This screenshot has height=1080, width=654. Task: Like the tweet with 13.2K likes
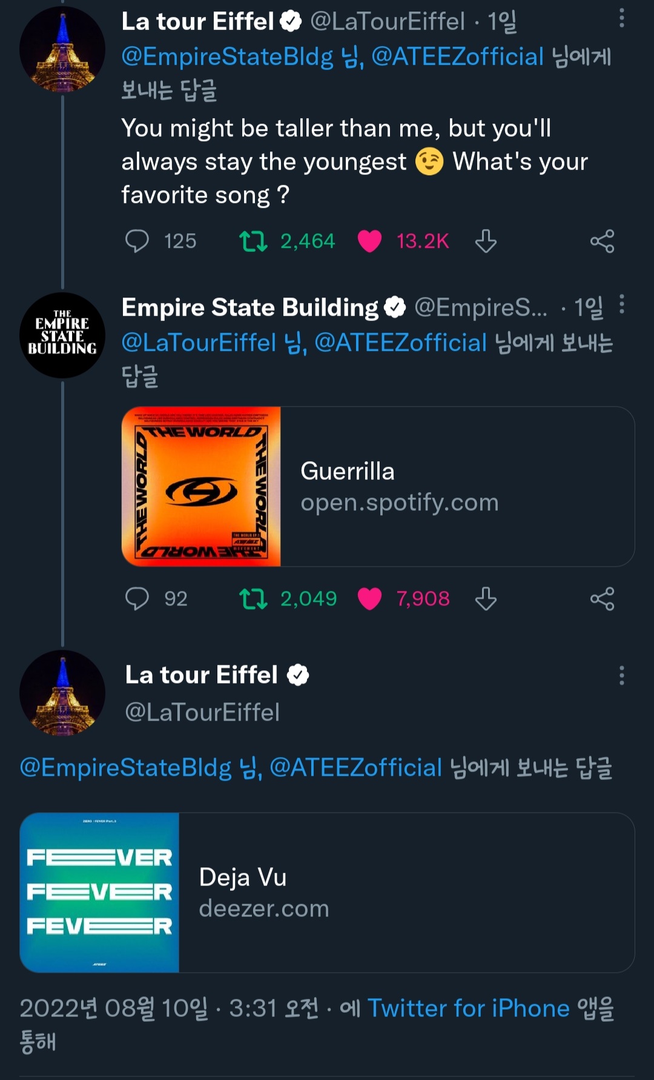[x=369, y=241]
